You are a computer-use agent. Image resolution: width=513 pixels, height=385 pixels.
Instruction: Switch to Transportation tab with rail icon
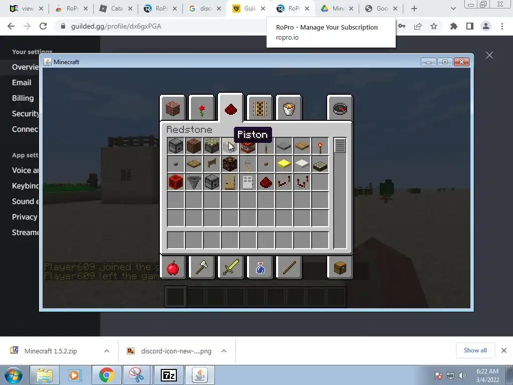pyautogui.click(x=260, y=108)
